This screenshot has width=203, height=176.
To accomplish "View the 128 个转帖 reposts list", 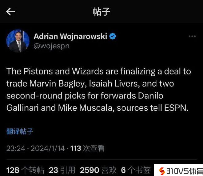I will pyautogui.click(x=25, y=170).
